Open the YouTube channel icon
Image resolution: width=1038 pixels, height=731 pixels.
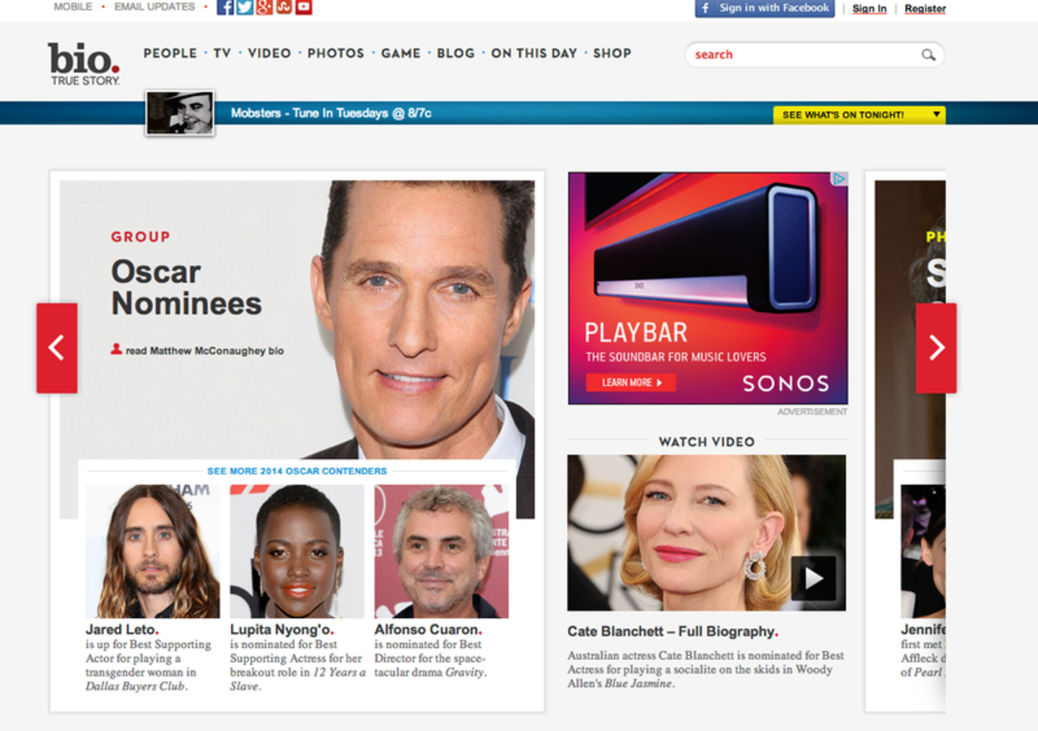304,7
